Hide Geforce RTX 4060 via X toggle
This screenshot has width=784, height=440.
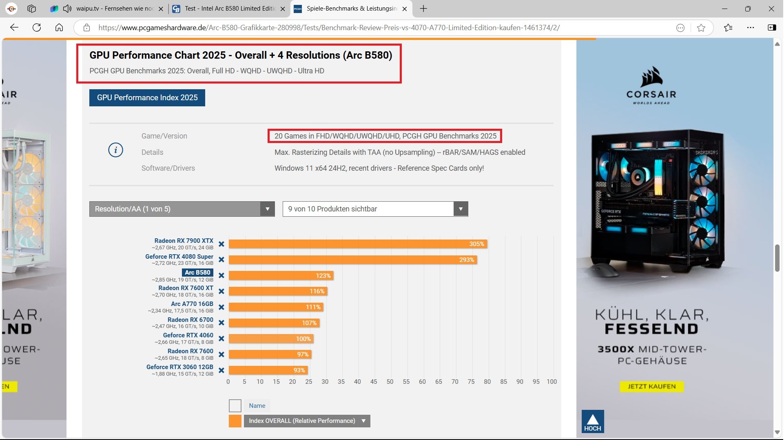221,339
